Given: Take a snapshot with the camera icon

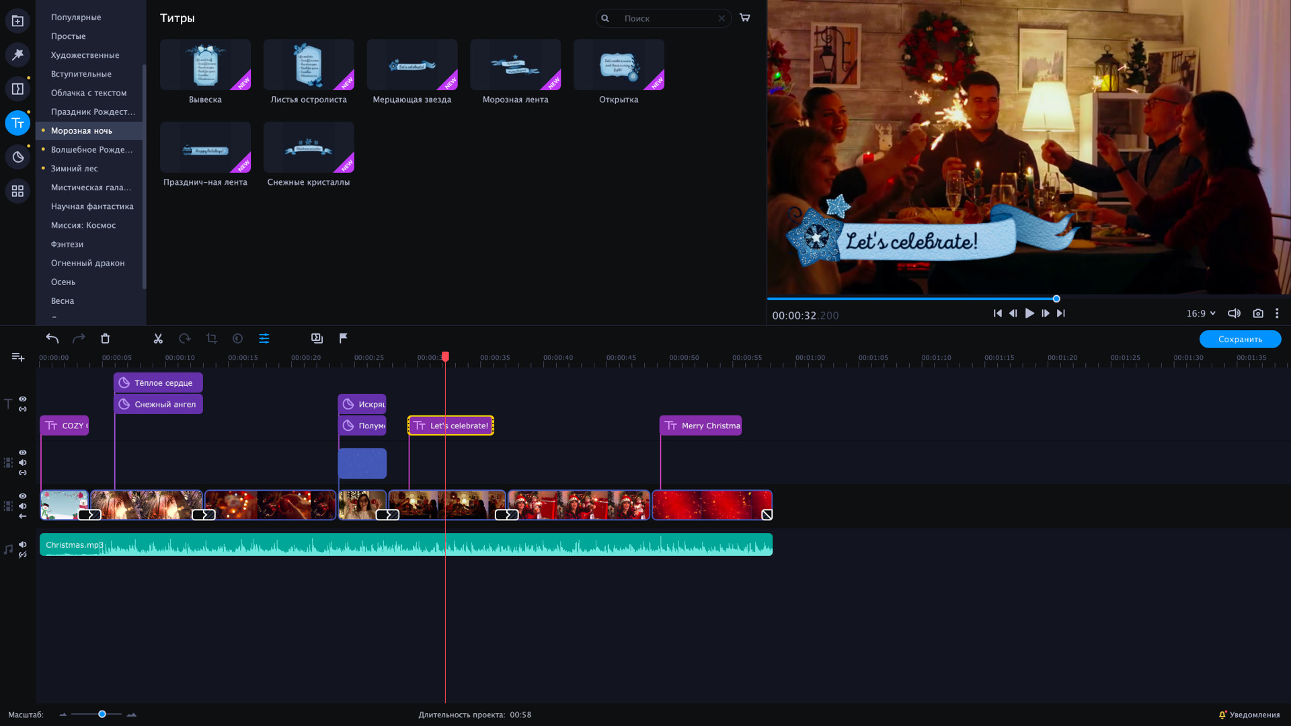Looking at the screenshot, I should pos(1258,313).
